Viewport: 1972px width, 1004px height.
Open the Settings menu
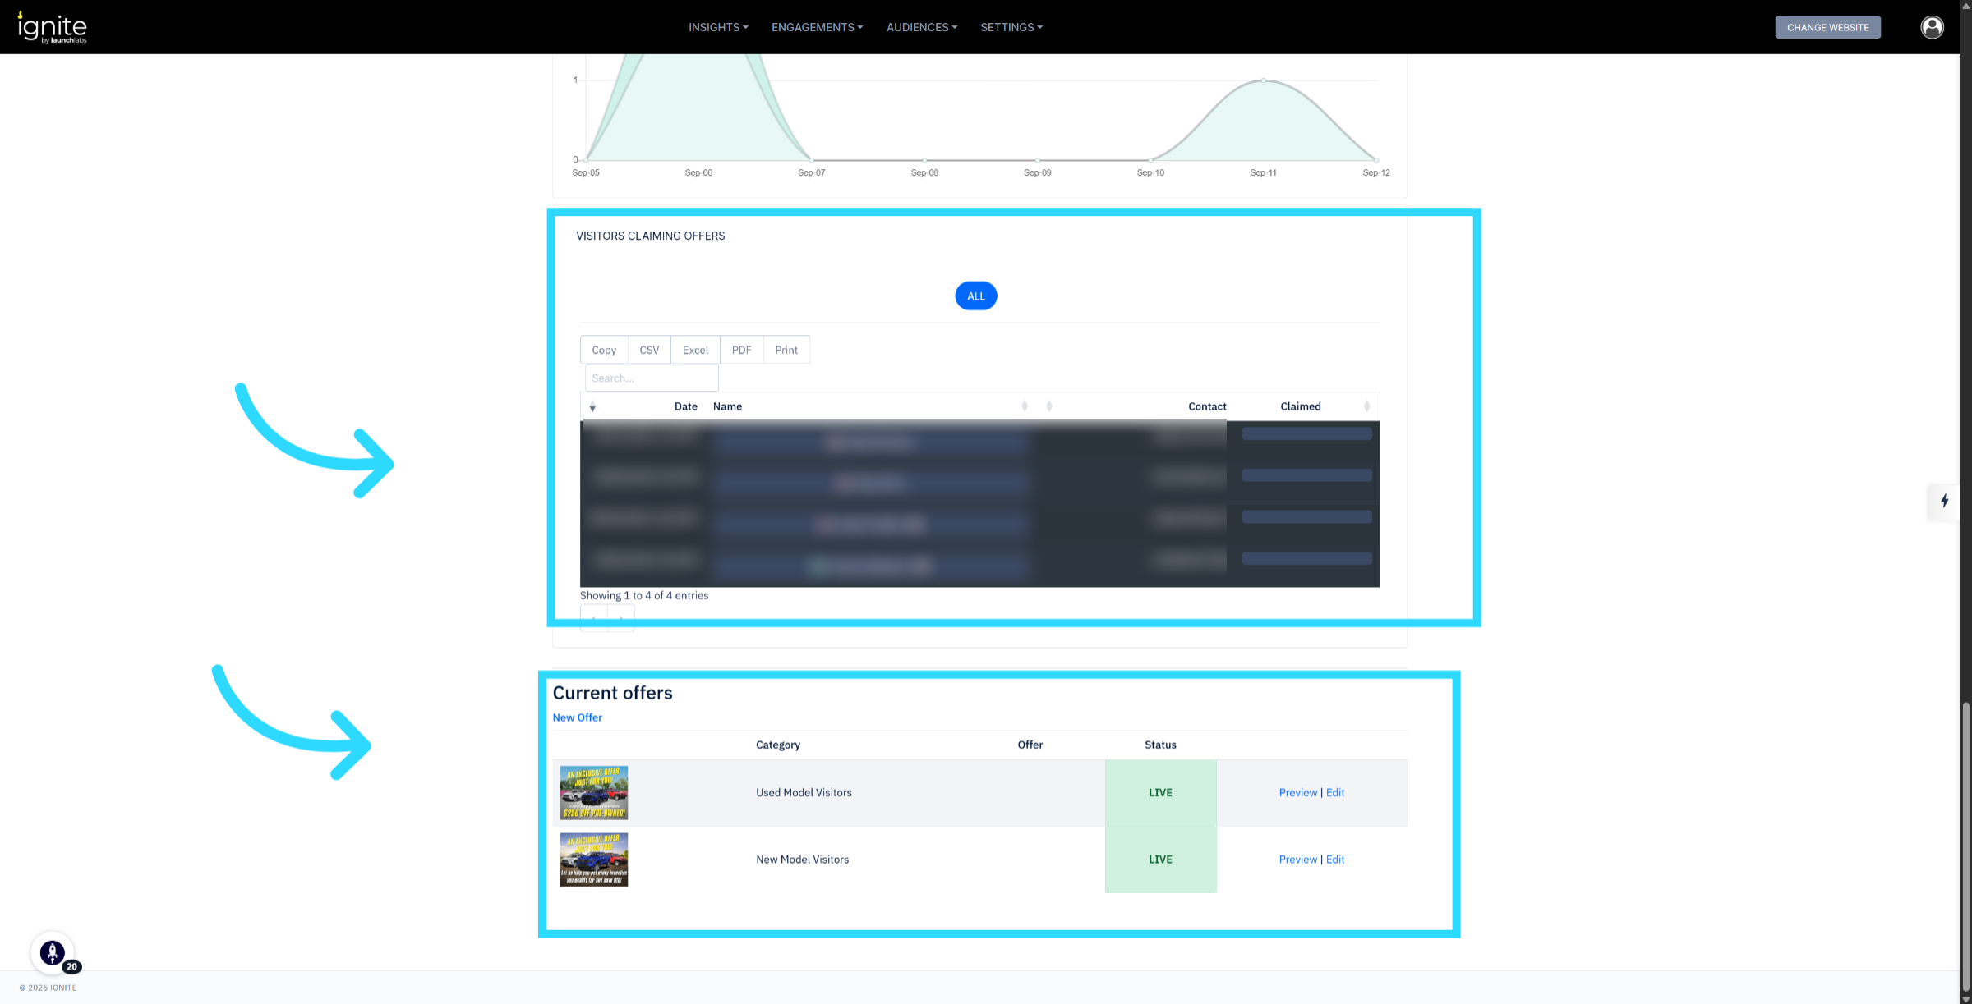pyautogui.click(x=1011, y=27)
